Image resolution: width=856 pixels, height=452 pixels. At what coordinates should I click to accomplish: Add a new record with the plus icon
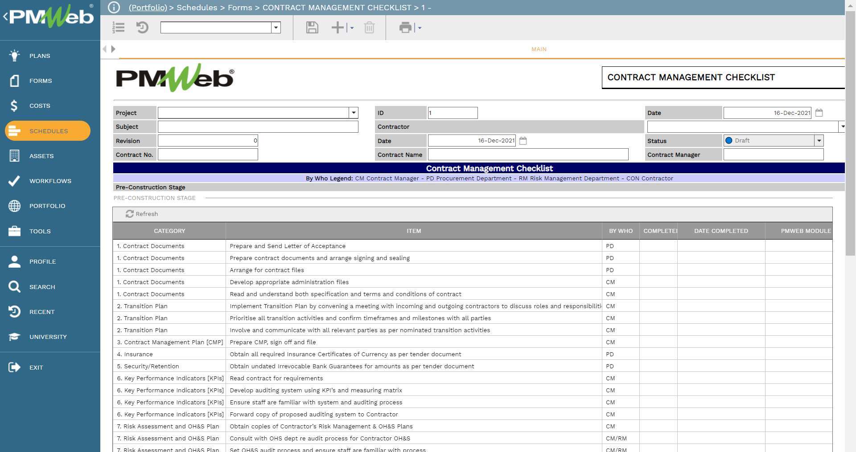(337, 28)
